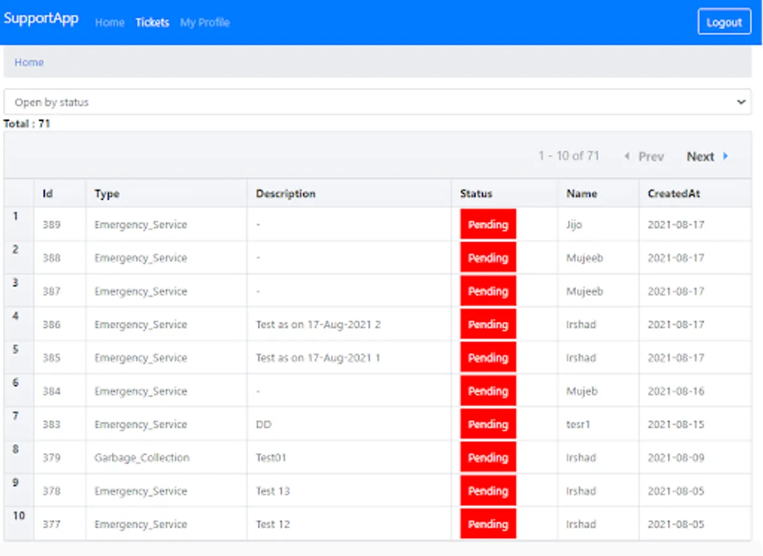Go to My Profile page

(205, 22)
